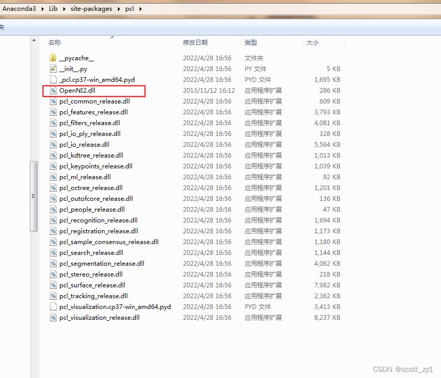Click the pcl_visualization.cp37-win_amd64.pyd file icon
441x378 pixels.
pyautogui.click(x=53, y=307)
